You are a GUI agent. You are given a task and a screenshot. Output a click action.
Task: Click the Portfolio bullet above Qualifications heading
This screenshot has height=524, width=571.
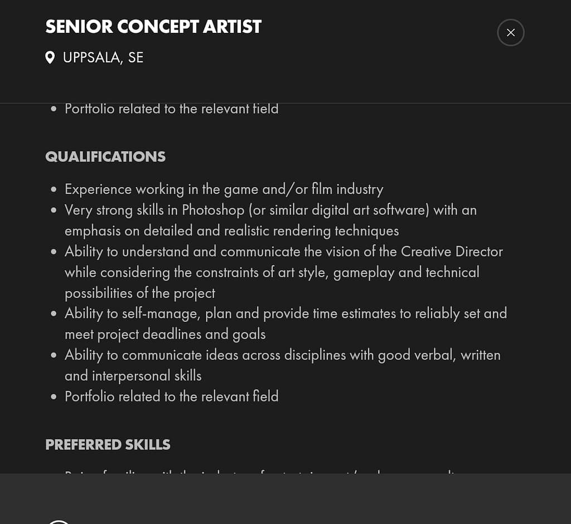(x=171, y=109)
